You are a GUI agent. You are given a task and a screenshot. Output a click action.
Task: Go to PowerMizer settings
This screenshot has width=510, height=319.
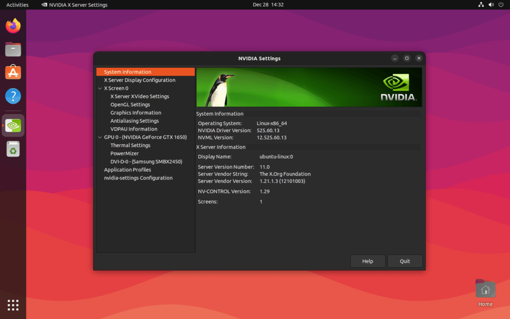pos(124,154)
